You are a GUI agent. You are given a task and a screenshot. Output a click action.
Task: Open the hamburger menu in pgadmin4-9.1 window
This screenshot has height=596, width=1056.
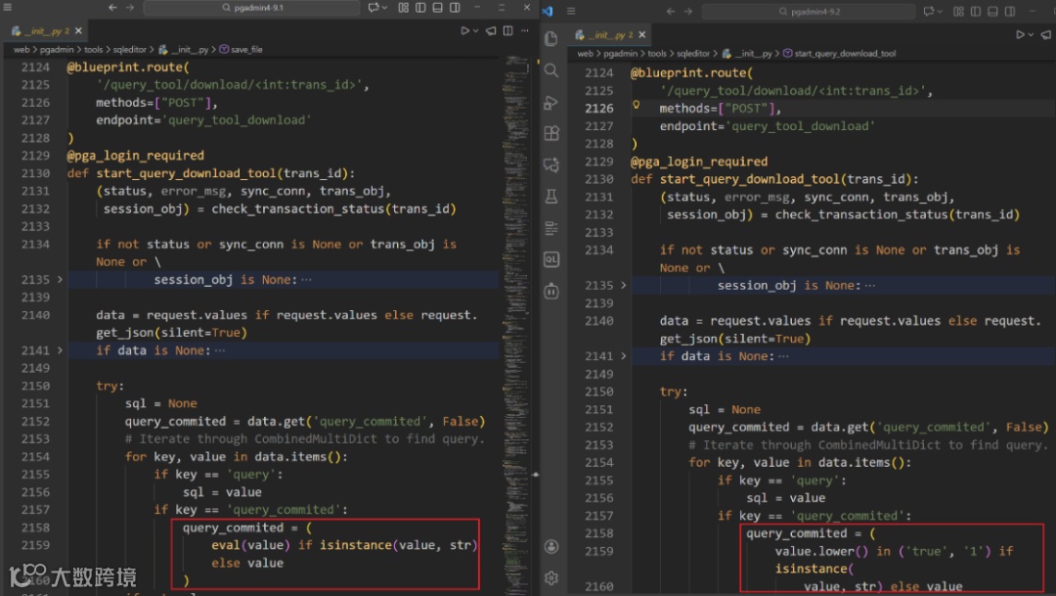8,8
